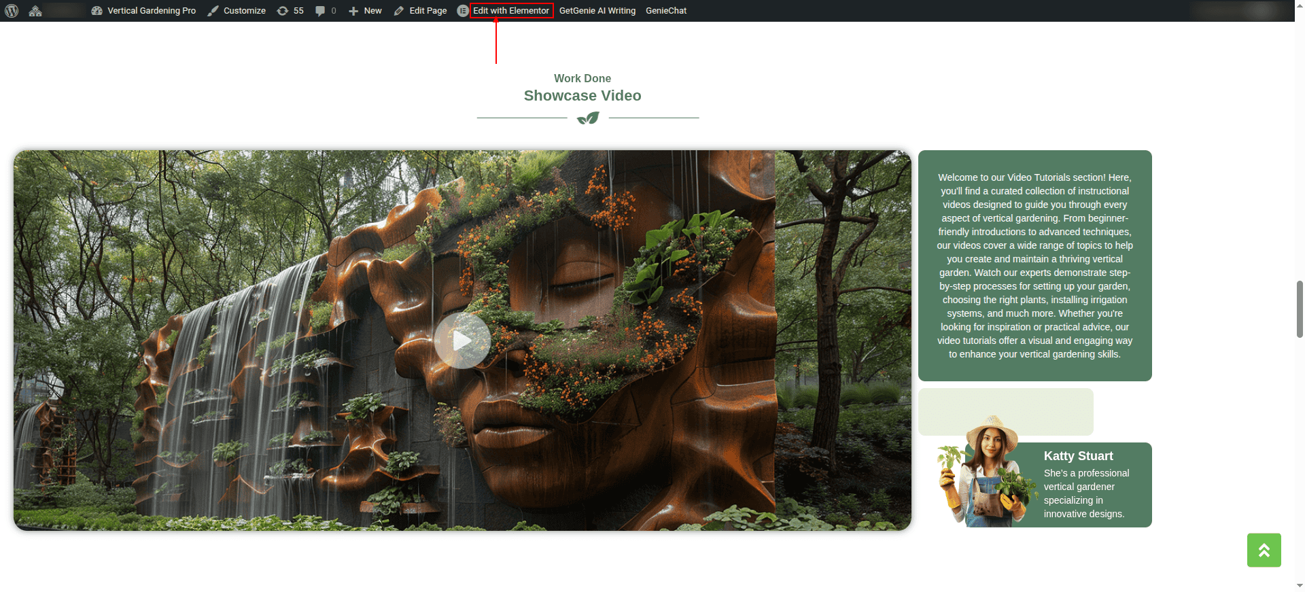The width and height of the screenshot is (1305, 592).
Task: Open GenieChat from admin bar
Action: pyautogui.click(x=666, y=11)
